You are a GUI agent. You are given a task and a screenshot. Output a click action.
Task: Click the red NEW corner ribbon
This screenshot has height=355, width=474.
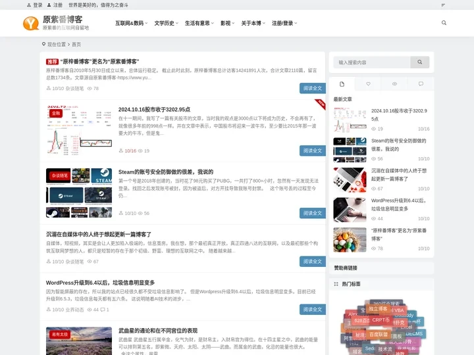[321, 104]
